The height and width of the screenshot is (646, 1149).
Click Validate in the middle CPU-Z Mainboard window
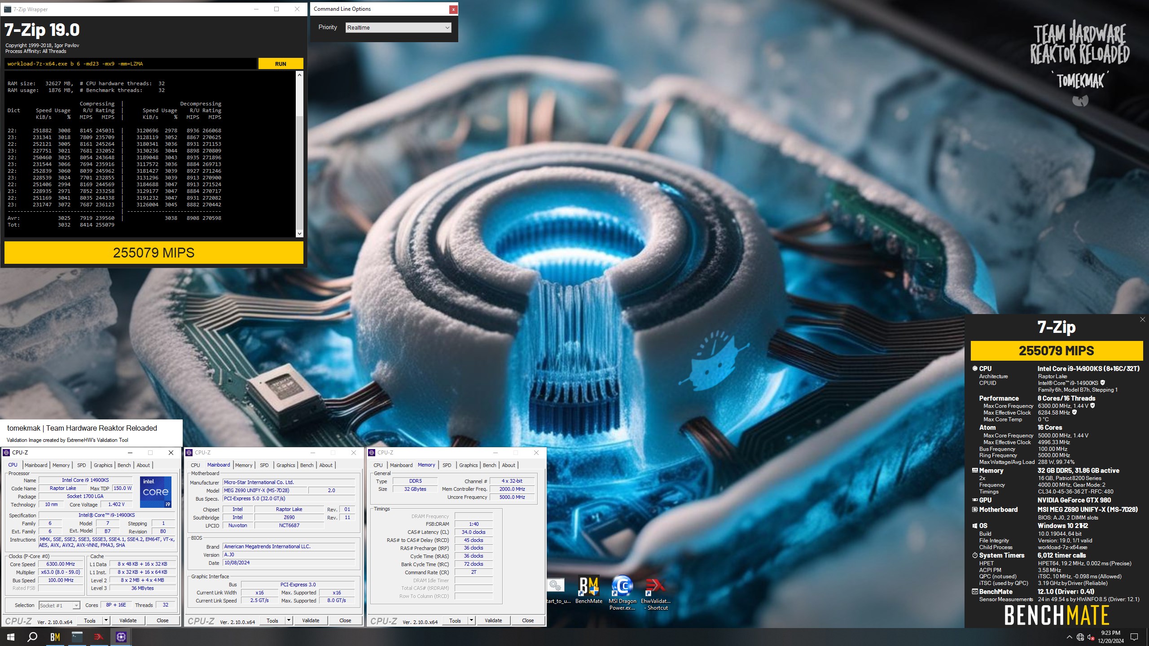click(311, 620)
